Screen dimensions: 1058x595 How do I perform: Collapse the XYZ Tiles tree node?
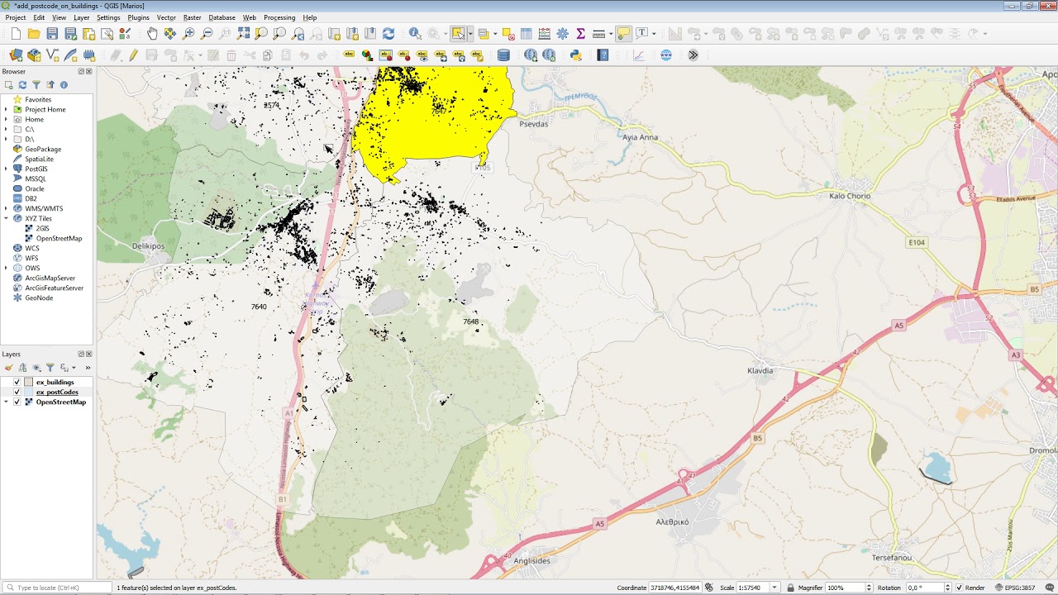pyautogui.click(x=6, y=219)
